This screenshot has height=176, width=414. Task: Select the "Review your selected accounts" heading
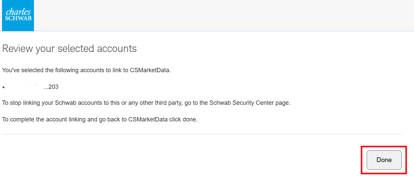pos(69,49)
